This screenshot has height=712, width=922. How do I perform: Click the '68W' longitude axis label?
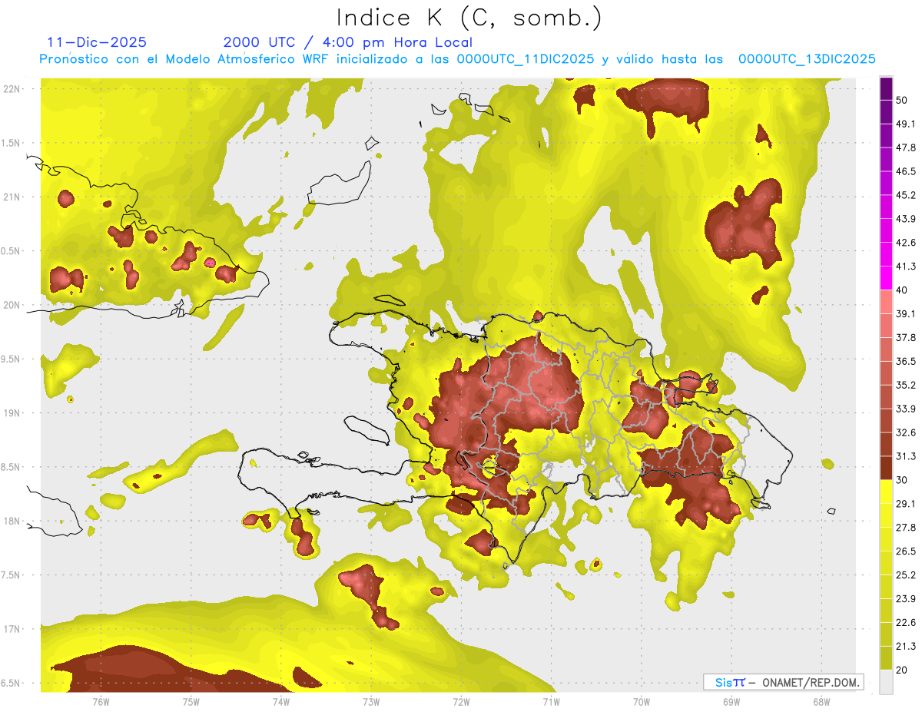click(x=821, y=701)
